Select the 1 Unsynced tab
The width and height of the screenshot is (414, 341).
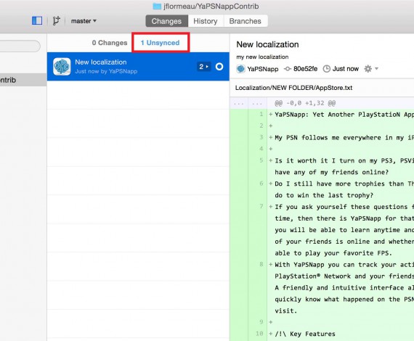tap(161, 43)
